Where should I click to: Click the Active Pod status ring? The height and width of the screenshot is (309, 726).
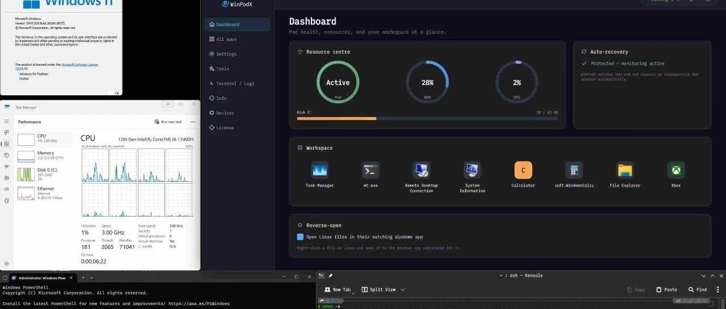pos(337,82)
